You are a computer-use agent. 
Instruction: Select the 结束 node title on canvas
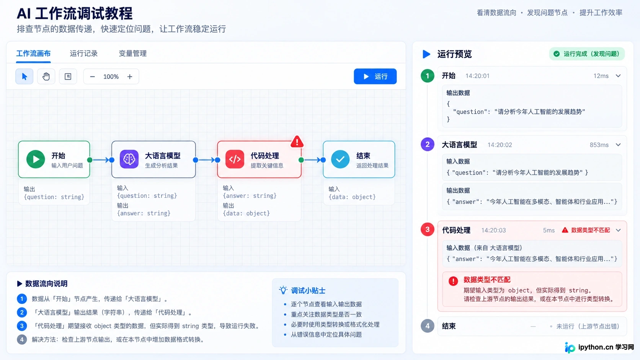tap(363, 156)
